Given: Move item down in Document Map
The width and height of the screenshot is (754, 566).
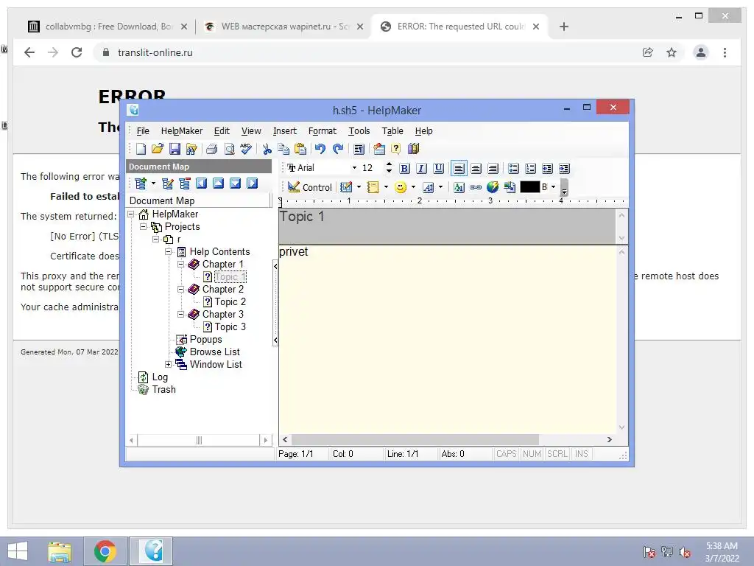Looking at the screenshot, I should tap(235, 184).
